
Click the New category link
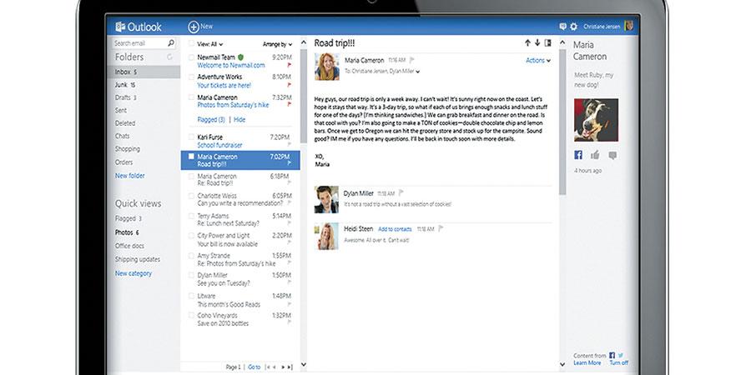[134, 273]
